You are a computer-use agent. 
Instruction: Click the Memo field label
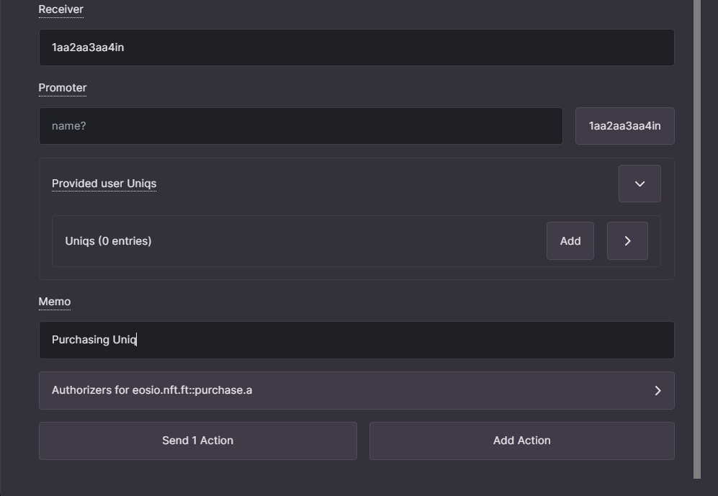click(55, 302)
